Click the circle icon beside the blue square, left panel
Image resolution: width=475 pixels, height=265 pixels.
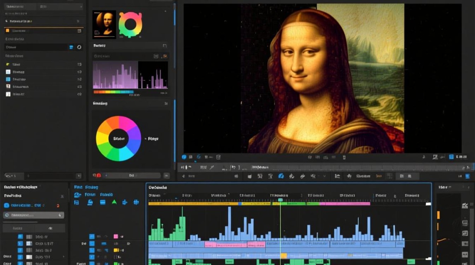point(79,47)
